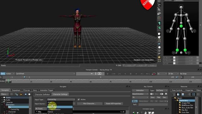The height and width of the screenshot is (114, 202).
Task: Click the Zero button in Key Controls
Action: 152,98
